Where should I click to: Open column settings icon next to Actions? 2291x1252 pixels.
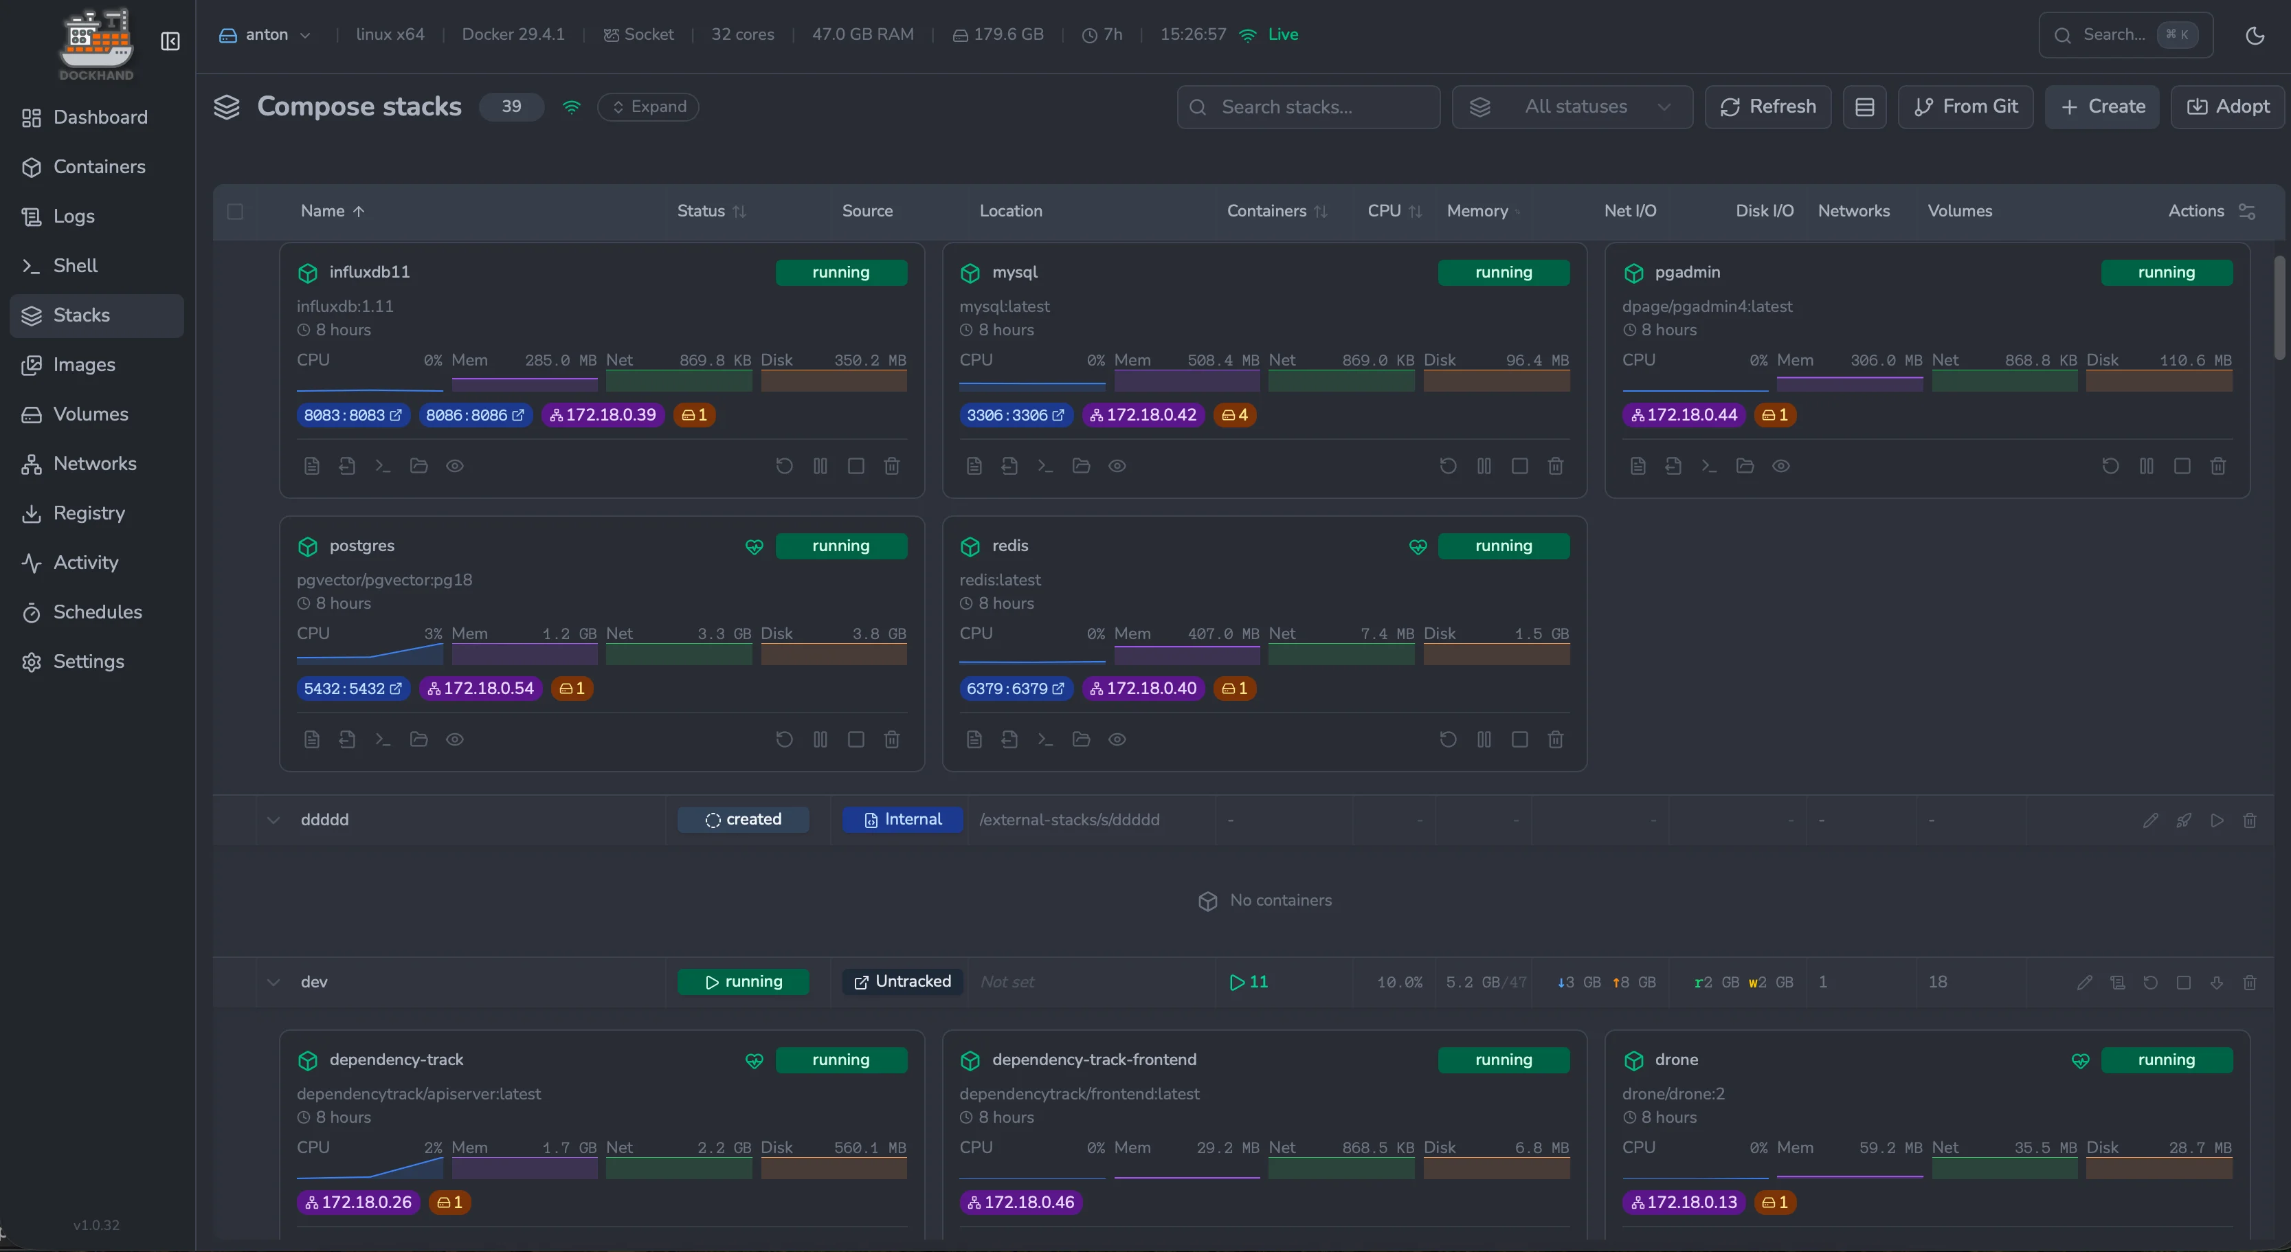(x=2246, y=212)
